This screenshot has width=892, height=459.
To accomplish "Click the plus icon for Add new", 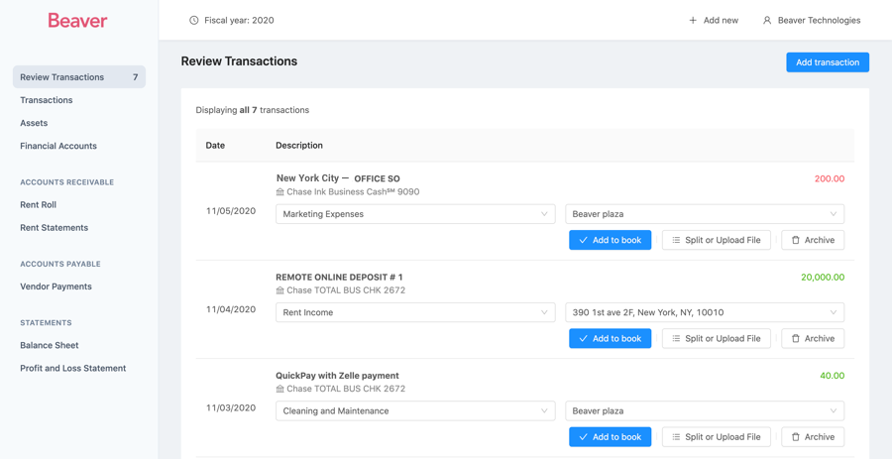I will pos(693,20).
